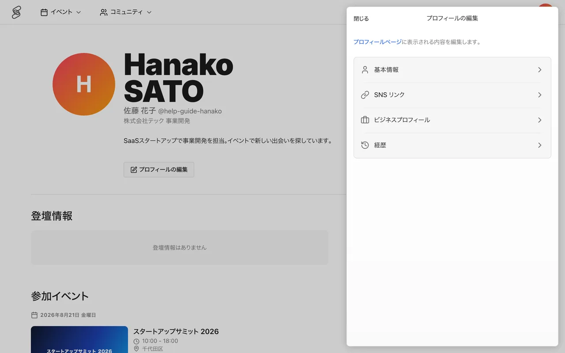This screenshot has width=565, height=353.
Task: Click the 閉じる button in the edit panel
Action: click(361, 19)
